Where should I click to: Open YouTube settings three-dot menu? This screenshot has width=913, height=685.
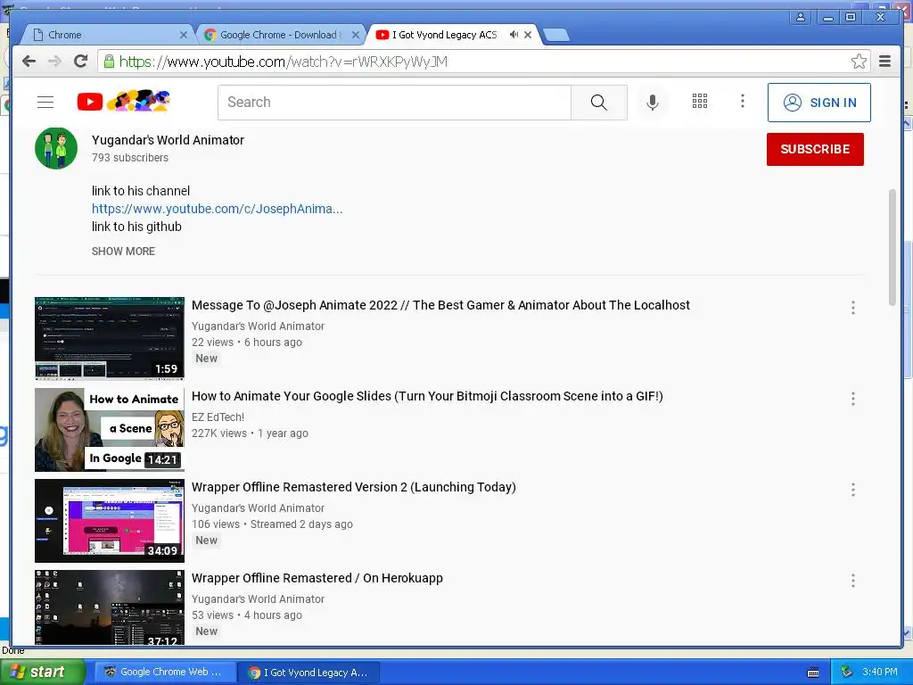[743, 102]
